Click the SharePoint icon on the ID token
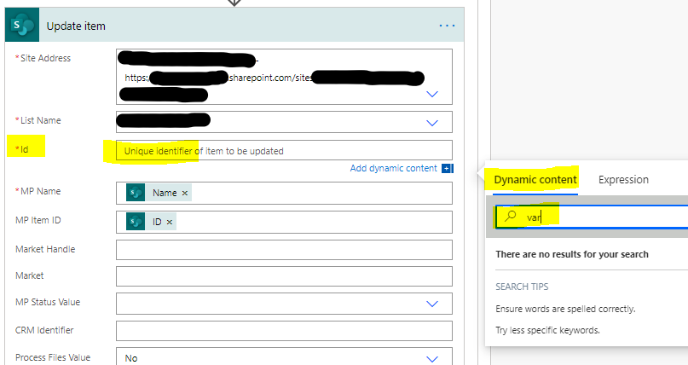 [136, 222]
